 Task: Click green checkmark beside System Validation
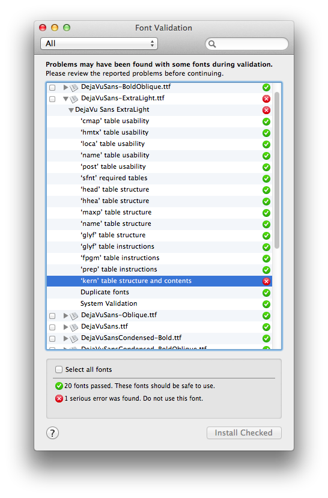[x=266, y=304]
